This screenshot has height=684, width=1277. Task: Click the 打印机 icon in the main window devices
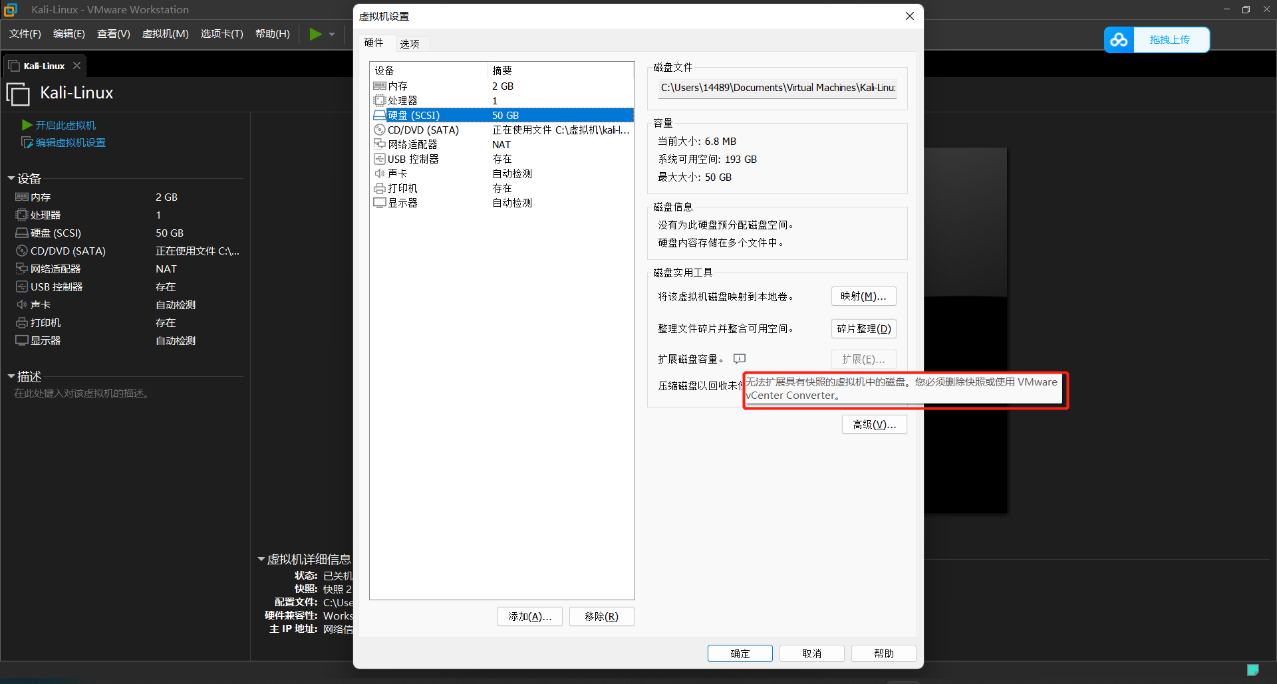tap(22, 322)
